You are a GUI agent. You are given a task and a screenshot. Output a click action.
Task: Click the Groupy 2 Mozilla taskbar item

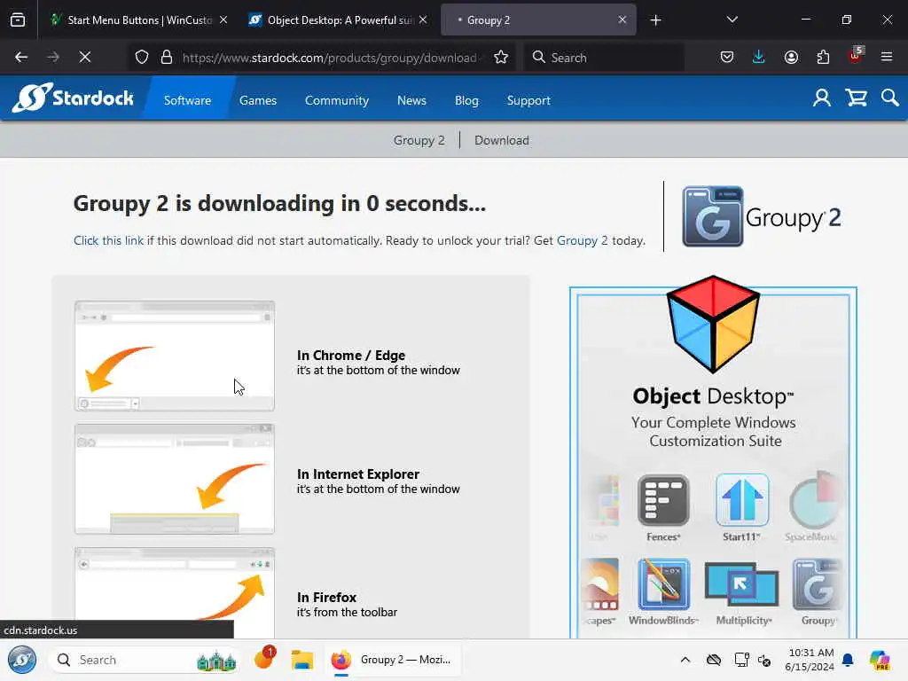point(392,660)
